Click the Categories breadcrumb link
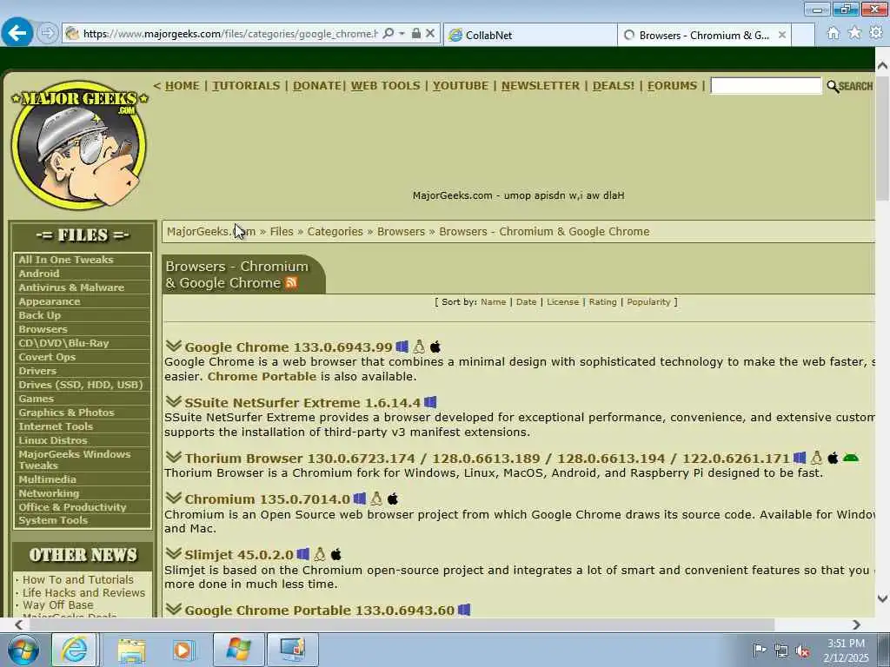The image size is (890, 667). (x=335, y=231)
